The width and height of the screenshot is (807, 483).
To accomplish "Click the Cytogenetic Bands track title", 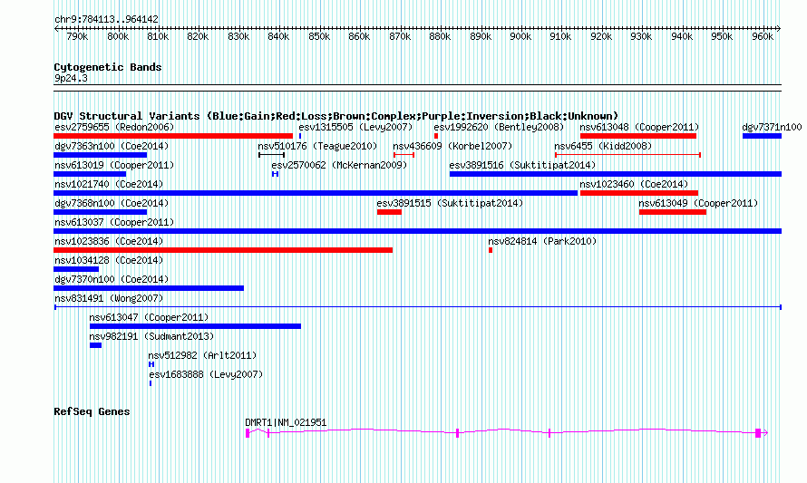I will [x=108, y=67].
